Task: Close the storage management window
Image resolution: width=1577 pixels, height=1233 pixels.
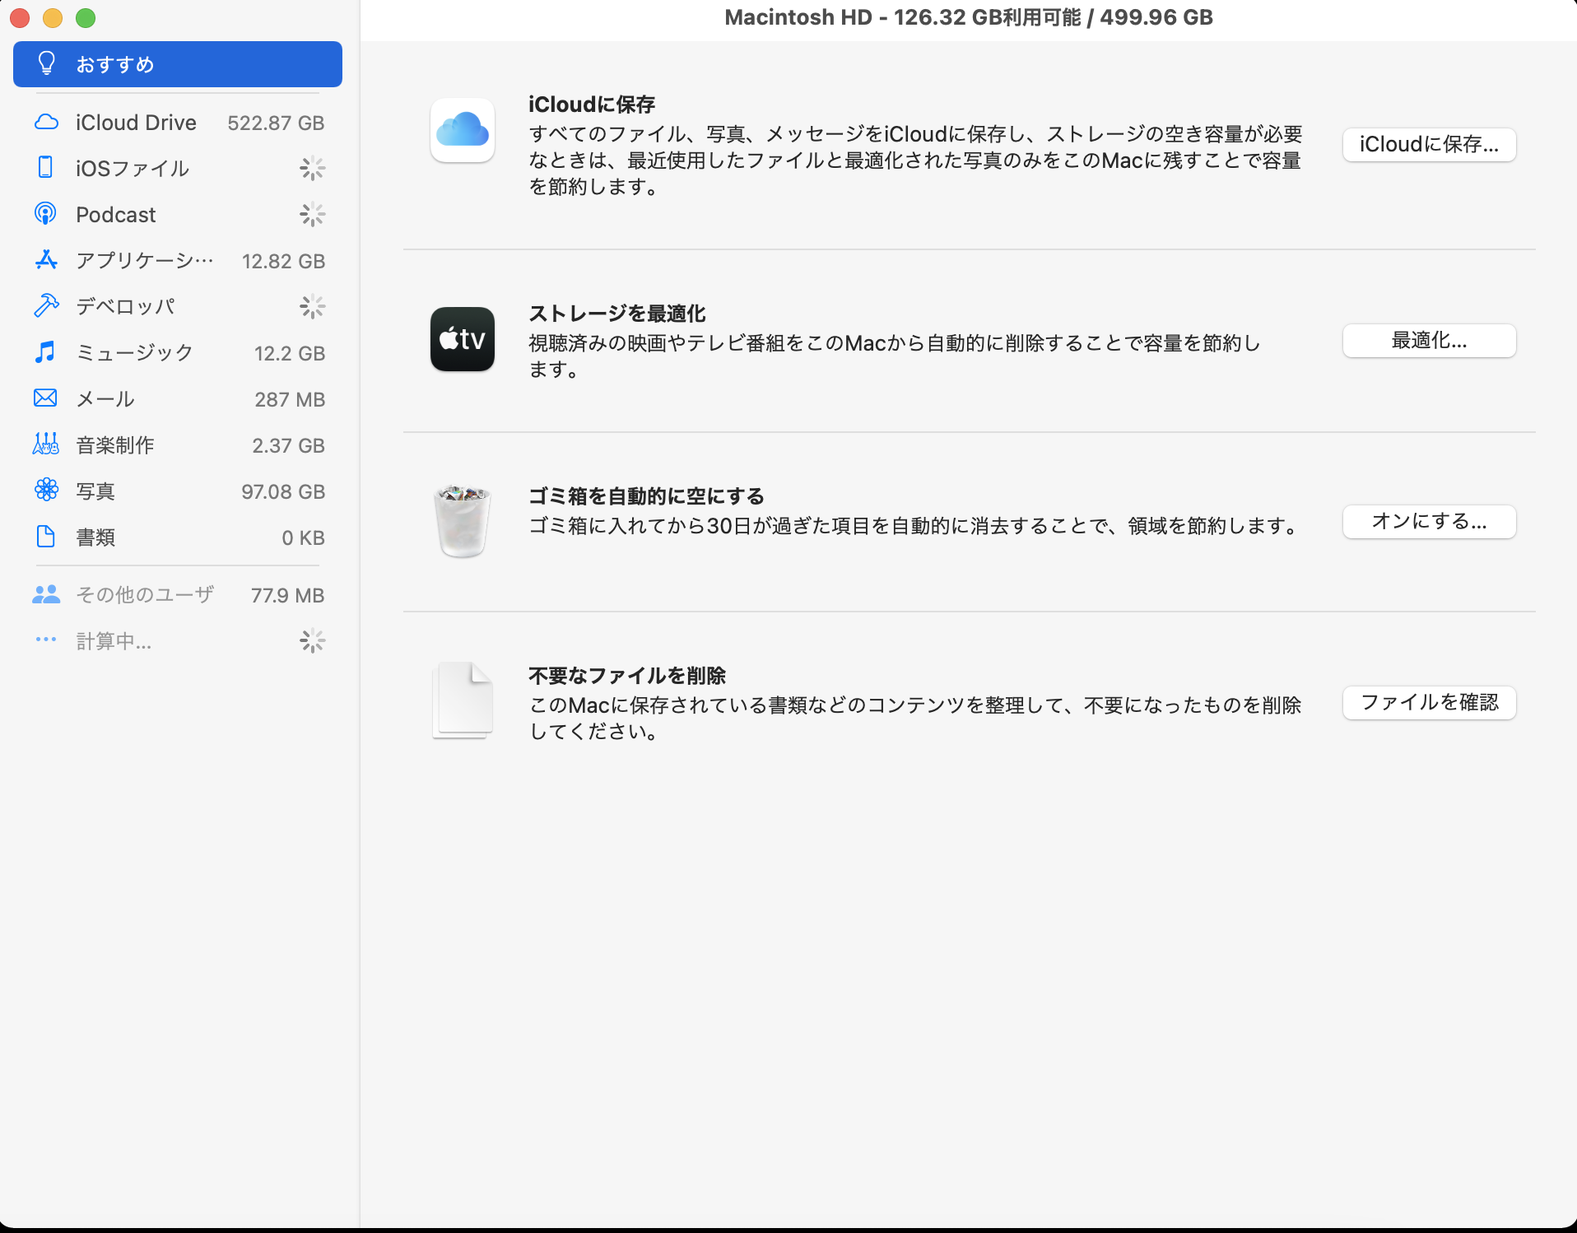Action: coord(20,17)
